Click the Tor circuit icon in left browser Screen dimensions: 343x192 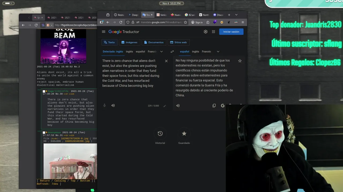43,25
